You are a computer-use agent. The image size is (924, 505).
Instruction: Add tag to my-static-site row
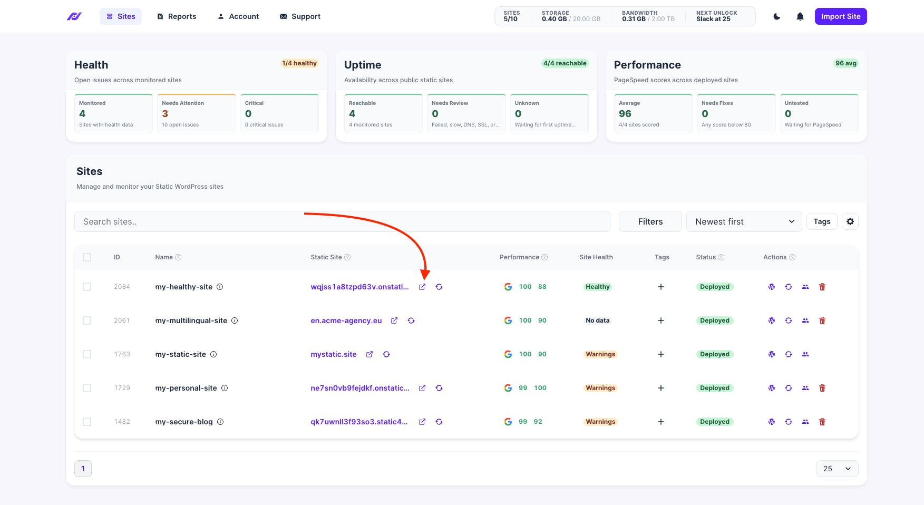tap(661, 354)
